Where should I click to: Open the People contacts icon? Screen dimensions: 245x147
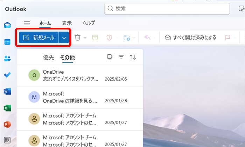click(x=7, y=59)
